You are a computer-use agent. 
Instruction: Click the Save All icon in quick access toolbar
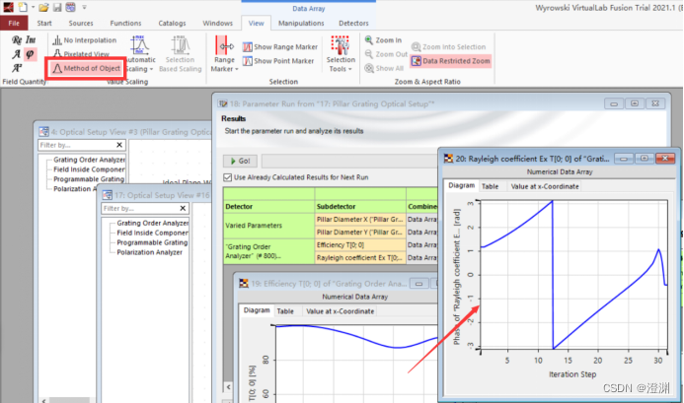(x=70, y=7)
